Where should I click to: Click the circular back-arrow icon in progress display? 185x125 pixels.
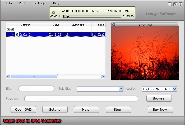tap(53, 12)
